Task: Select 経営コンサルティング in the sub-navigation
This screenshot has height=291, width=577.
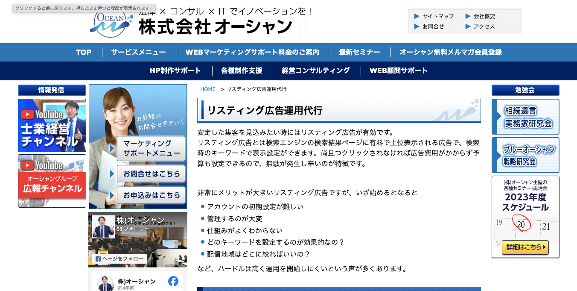Action: [x=316, y=71]
